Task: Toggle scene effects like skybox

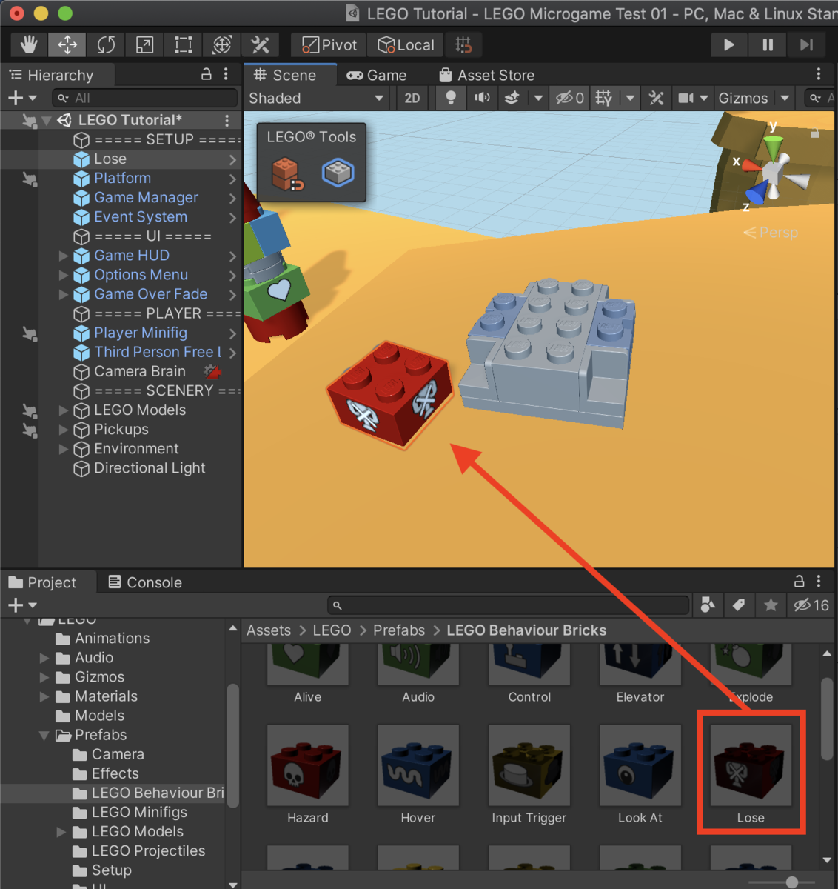Action: point(512,98)
